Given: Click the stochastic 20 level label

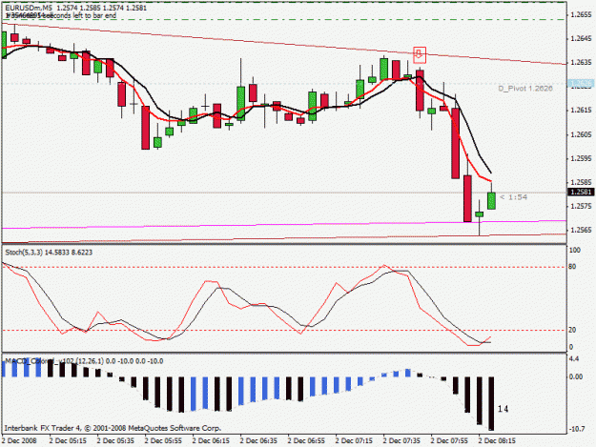Looking at the screenshot, I should pos(572,331).
